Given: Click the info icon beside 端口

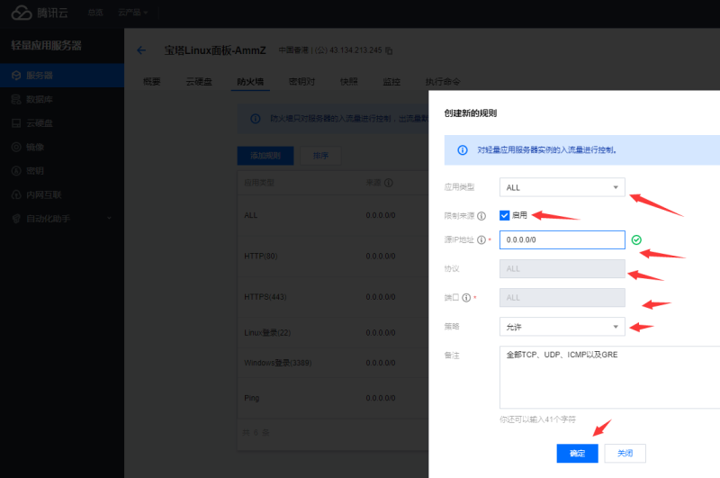Looking at the screenshot, I should (466, 298).
